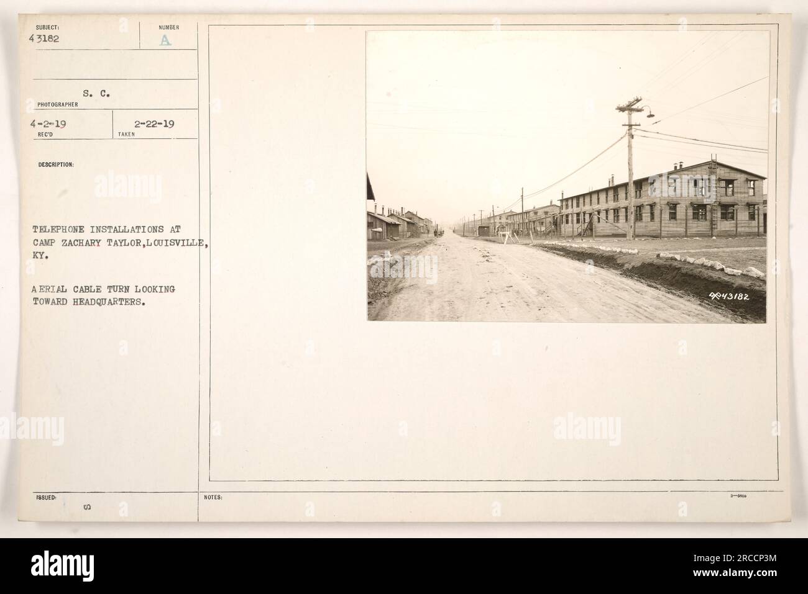Click the DESCRIPTION label
Image resolution: width=808 pixels, height=594 pixels.
tap(55, 164)
